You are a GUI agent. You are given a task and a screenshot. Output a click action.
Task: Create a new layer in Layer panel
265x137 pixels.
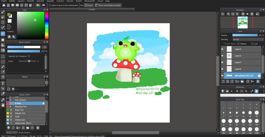coord(223,82)
